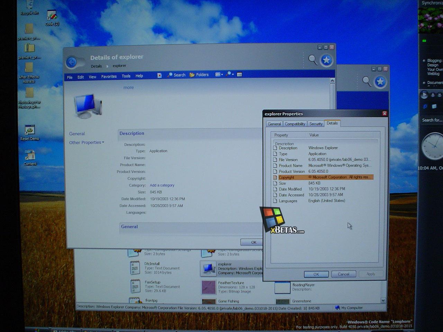443x332 pixels.
Task: Open the After Effects Assets folder
Action: pos(29,73)
